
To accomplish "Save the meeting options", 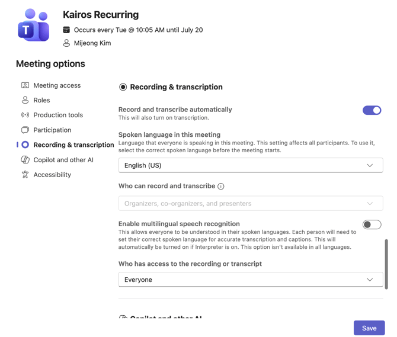I will pos(369,328).
